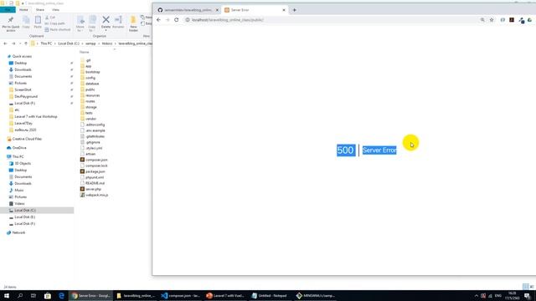Image resolution: width=536 pixels, height=301 pixels.
Task: Click xampp in the breadcrumb path
Action: pos(90,43)
